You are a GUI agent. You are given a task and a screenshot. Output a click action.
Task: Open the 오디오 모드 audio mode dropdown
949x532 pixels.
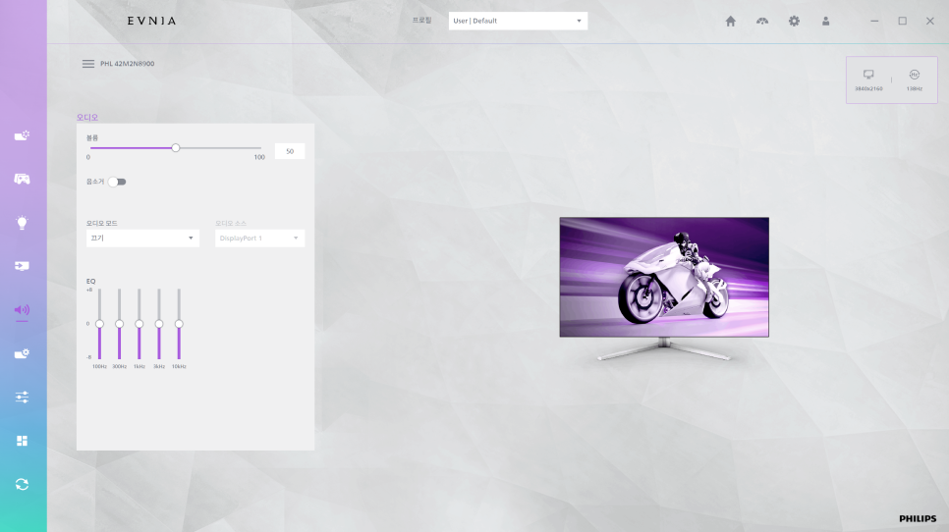142,239
